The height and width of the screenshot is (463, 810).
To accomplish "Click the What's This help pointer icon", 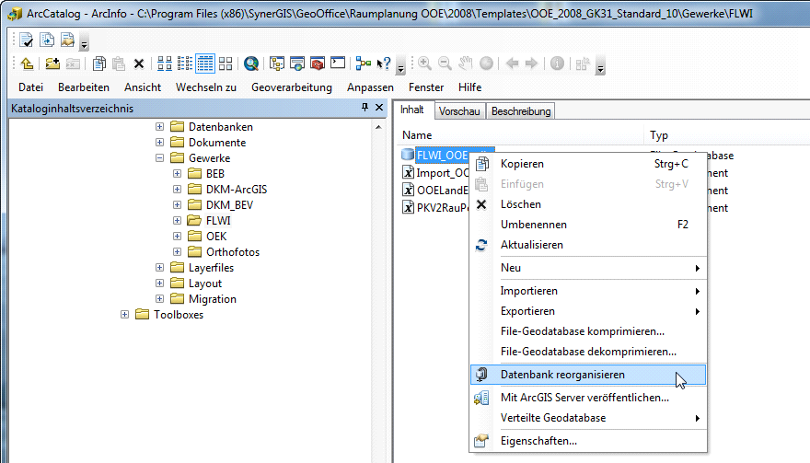I will click(x=384, y=64).
